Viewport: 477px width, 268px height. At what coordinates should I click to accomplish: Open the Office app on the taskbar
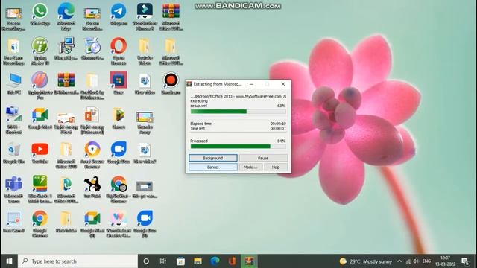pyautogui.click(x=232, y=261)
